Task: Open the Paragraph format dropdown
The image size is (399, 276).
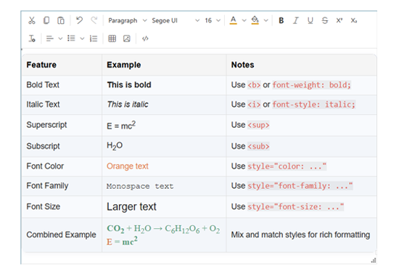Action: 128,20
